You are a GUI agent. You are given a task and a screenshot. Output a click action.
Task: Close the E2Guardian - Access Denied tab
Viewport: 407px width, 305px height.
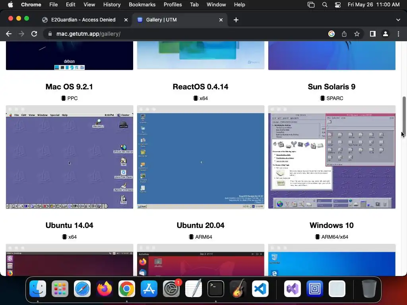pyautogui.click(x=126, y=20)
